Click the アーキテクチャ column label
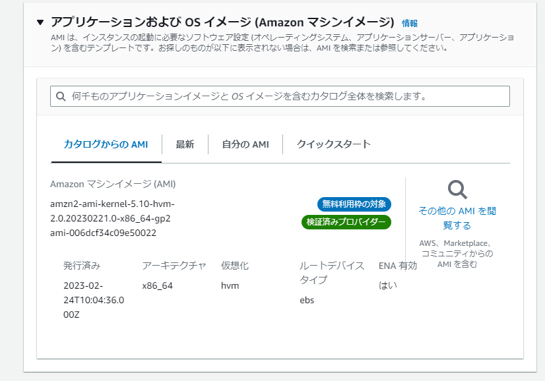This screenshot has width=545, height=381. coord(174,266)
